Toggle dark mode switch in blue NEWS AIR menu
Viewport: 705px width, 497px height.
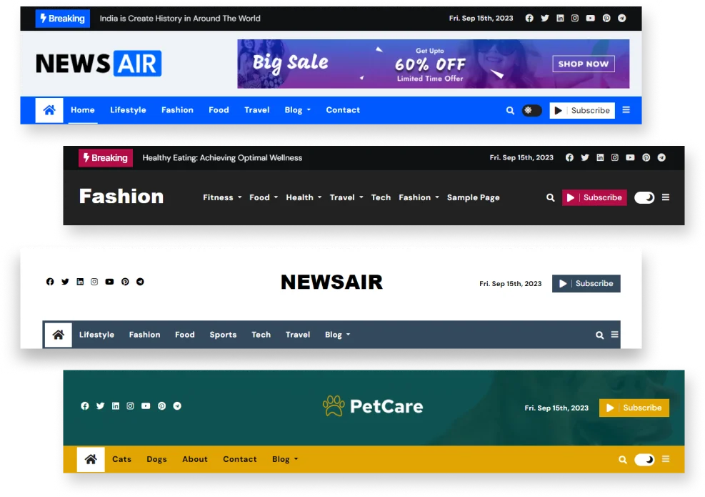[x=532, y=110]
